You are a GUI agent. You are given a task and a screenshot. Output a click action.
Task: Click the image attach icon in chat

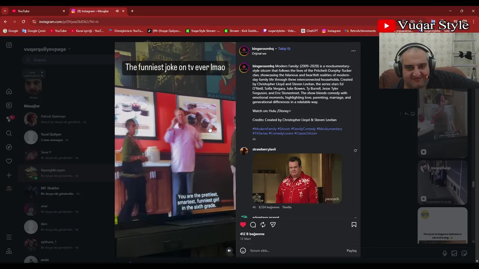pyautogui.click(x=454, y=253)
